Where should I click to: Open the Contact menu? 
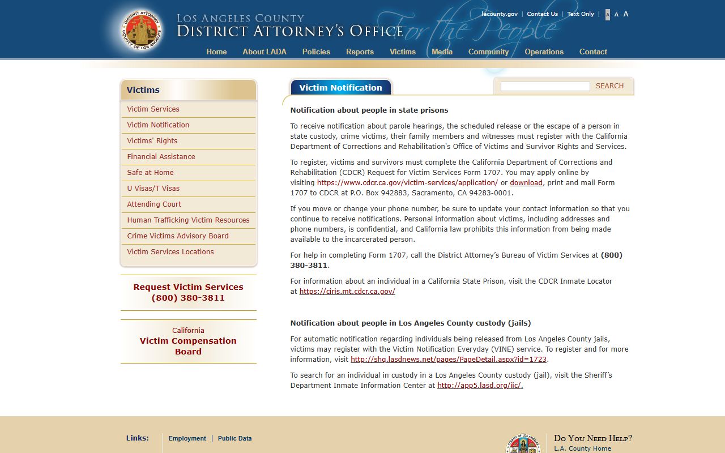[x=593, y=52]
